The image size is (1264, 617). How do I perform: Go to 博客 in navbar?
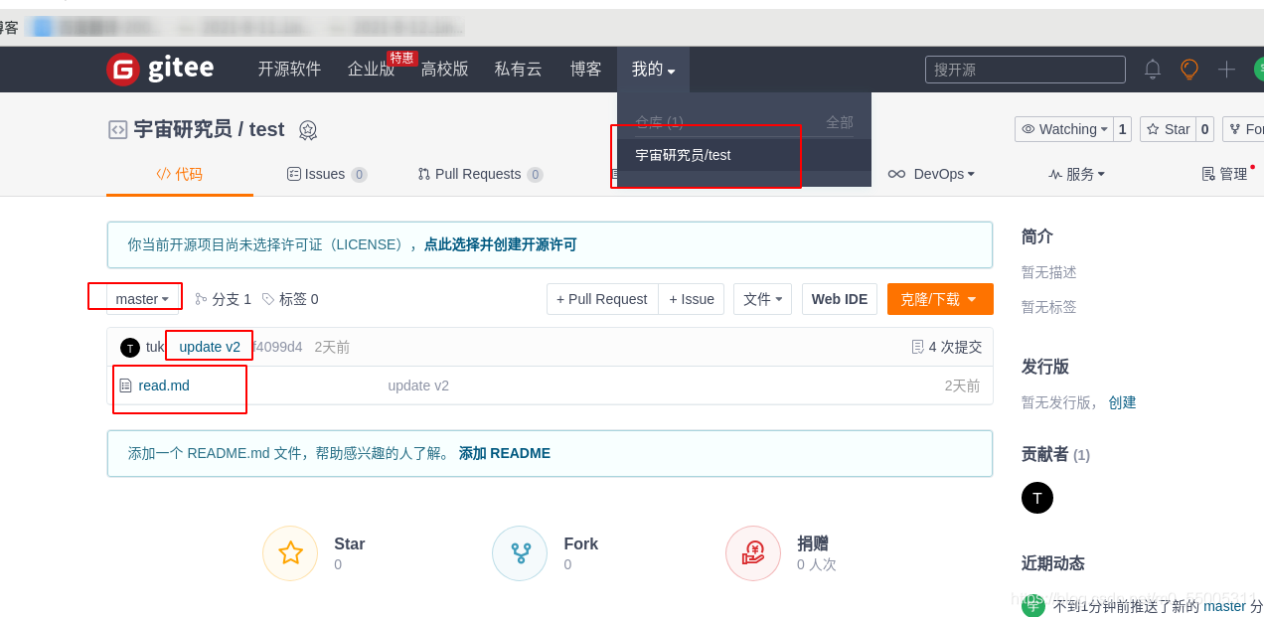[x=585, y=70]
